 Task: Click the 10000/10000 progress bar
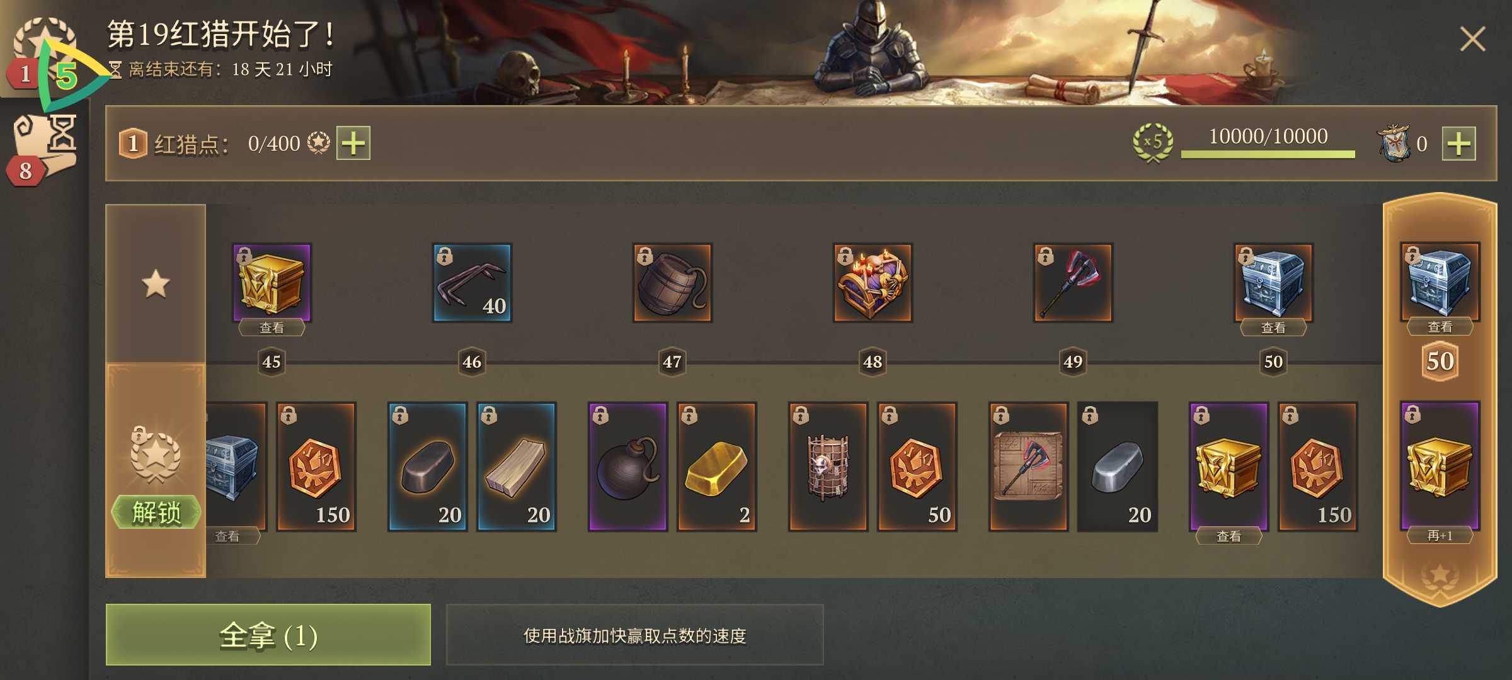[1268, 144]
